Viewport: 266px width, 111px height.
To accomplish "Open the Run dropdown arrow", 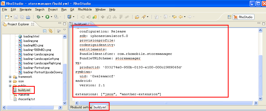I will tap(51, 17).
